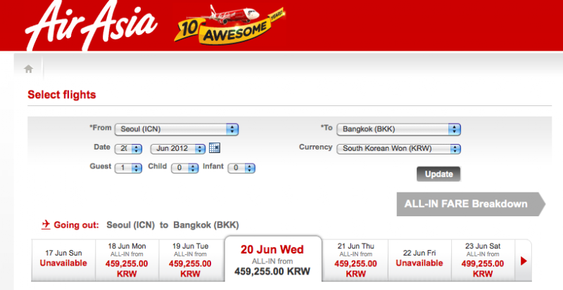Click the 10 Awesome Years banner

[x=229, y=25]
